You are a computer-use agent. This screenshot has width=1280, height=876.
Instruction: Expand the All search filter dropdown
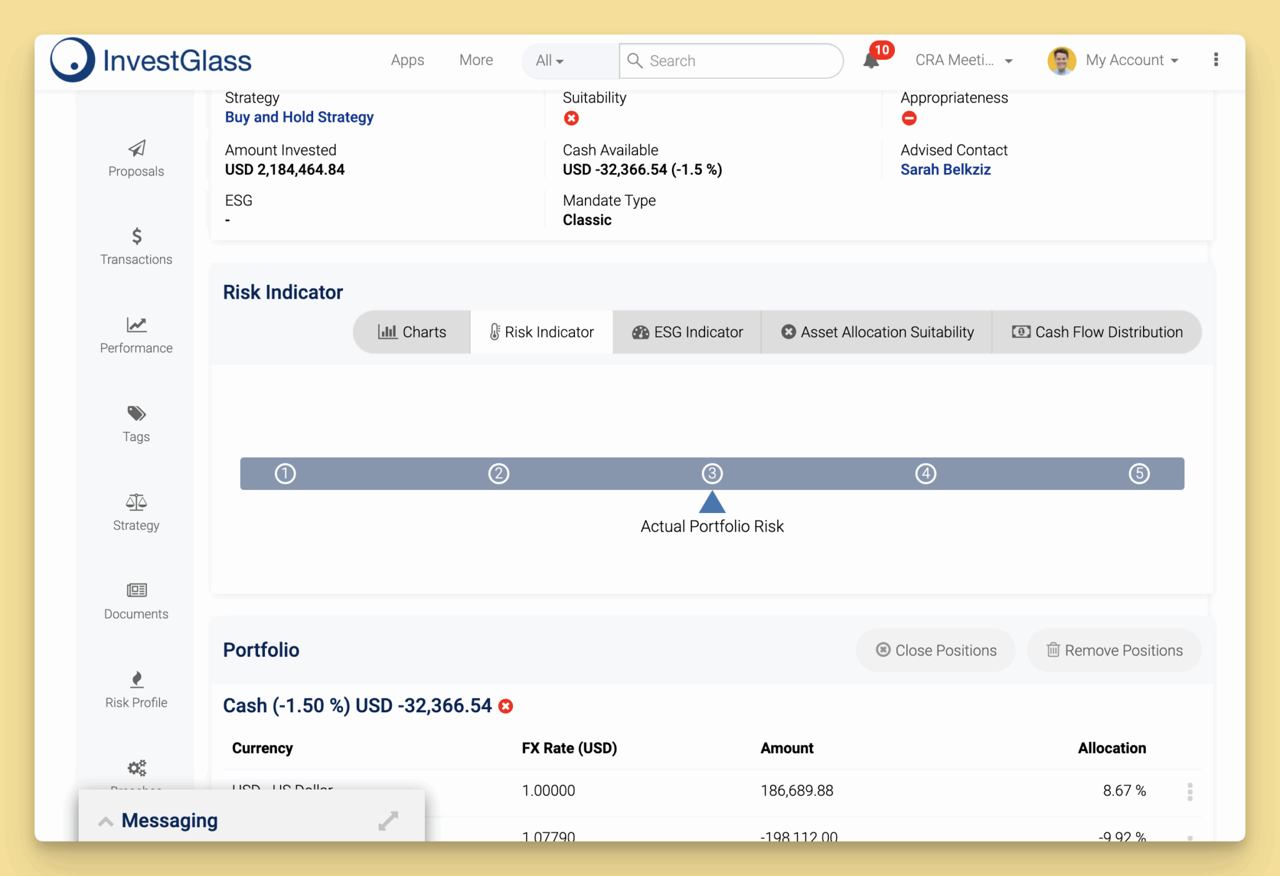pyautogui.click(x=549, y=61)
